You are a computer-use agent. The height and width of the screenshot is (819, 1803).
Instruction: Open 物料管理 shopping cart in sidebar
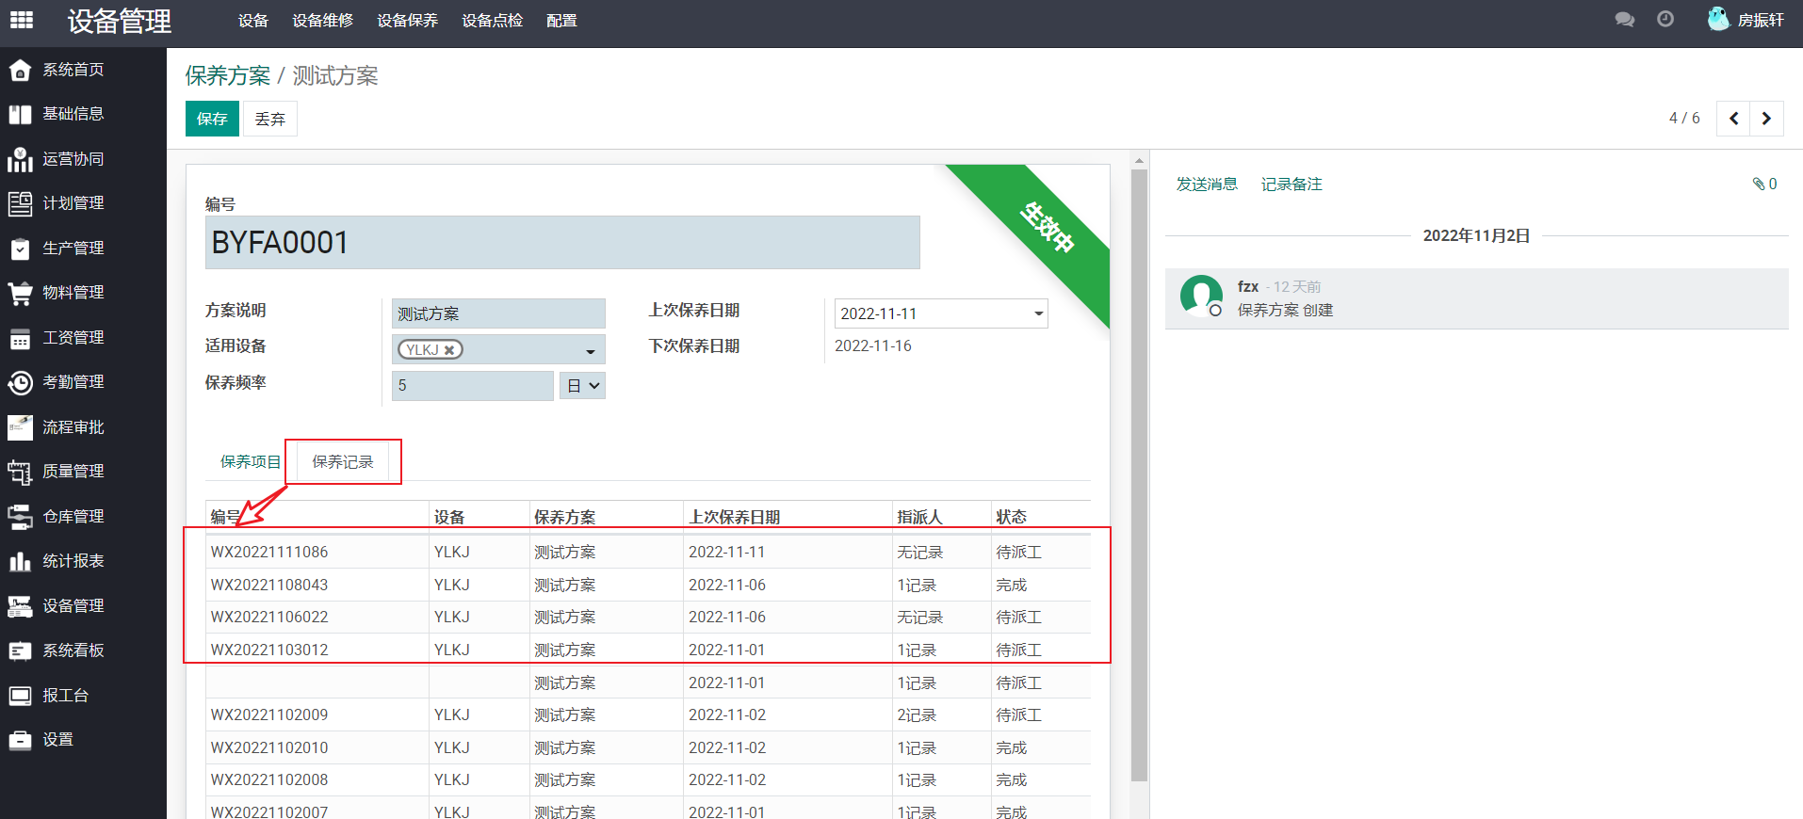[x=73, y=293]
